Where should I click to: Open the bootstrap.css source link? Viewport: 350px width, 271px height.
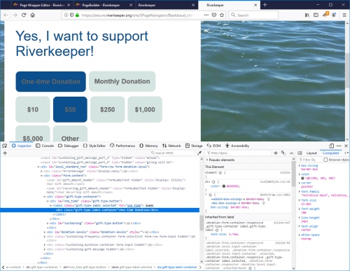tap(275, 195)
